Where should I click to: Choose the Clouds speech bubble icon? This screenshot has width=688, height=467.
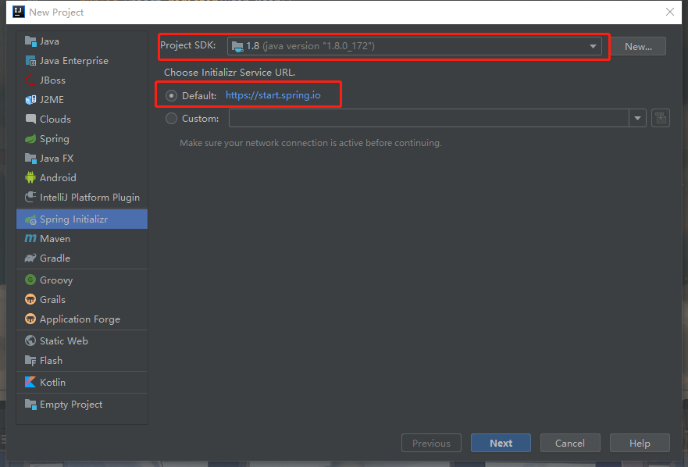point(30,119)
